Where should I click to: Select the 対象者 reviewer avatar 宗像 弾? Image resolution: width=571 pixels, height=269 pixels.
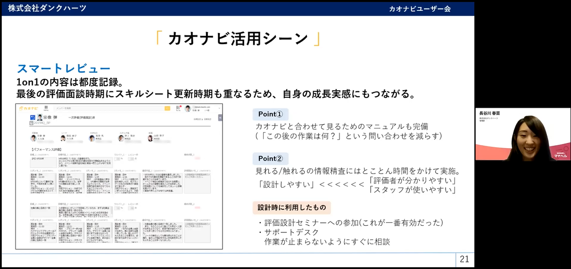[x=33, y=138]
